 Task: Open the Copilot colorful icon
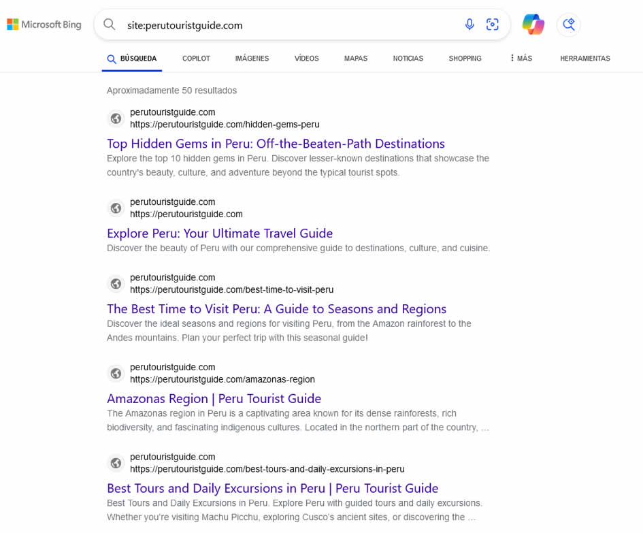tap(533, 25)
